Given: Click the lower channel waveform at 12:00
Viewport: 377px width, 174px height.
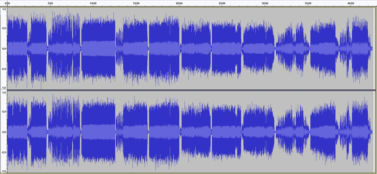Looking at the screenshot, I should pos(110,132).
